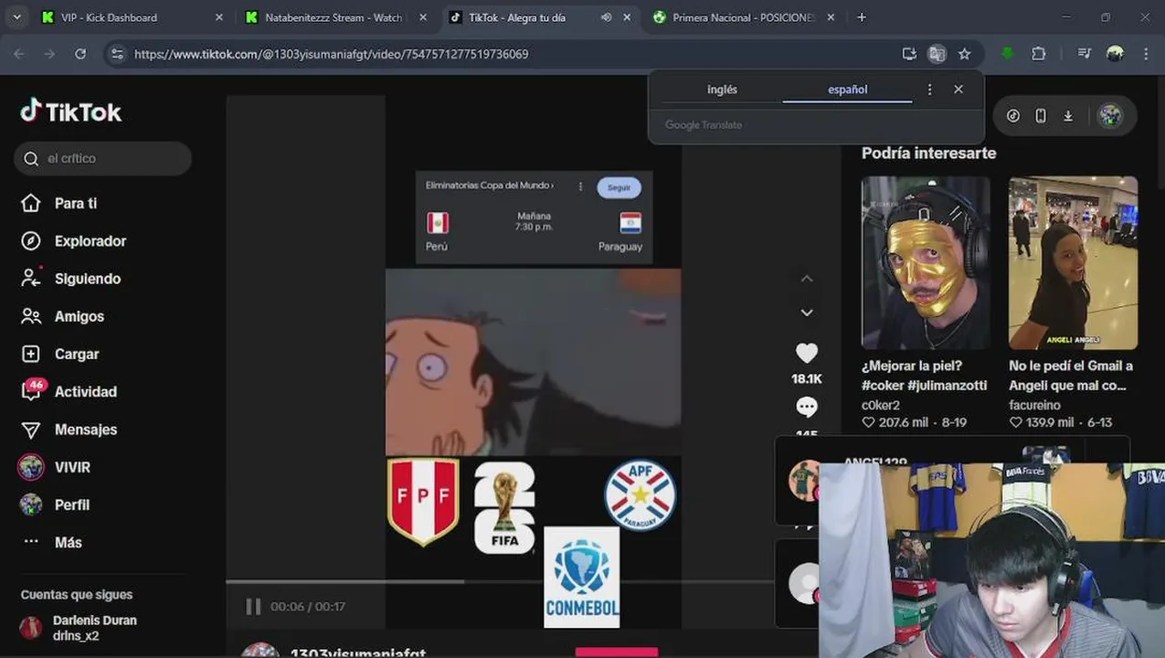Open facureino author link
This screenshot has height=658, width=1165.
pos(1034,405)
